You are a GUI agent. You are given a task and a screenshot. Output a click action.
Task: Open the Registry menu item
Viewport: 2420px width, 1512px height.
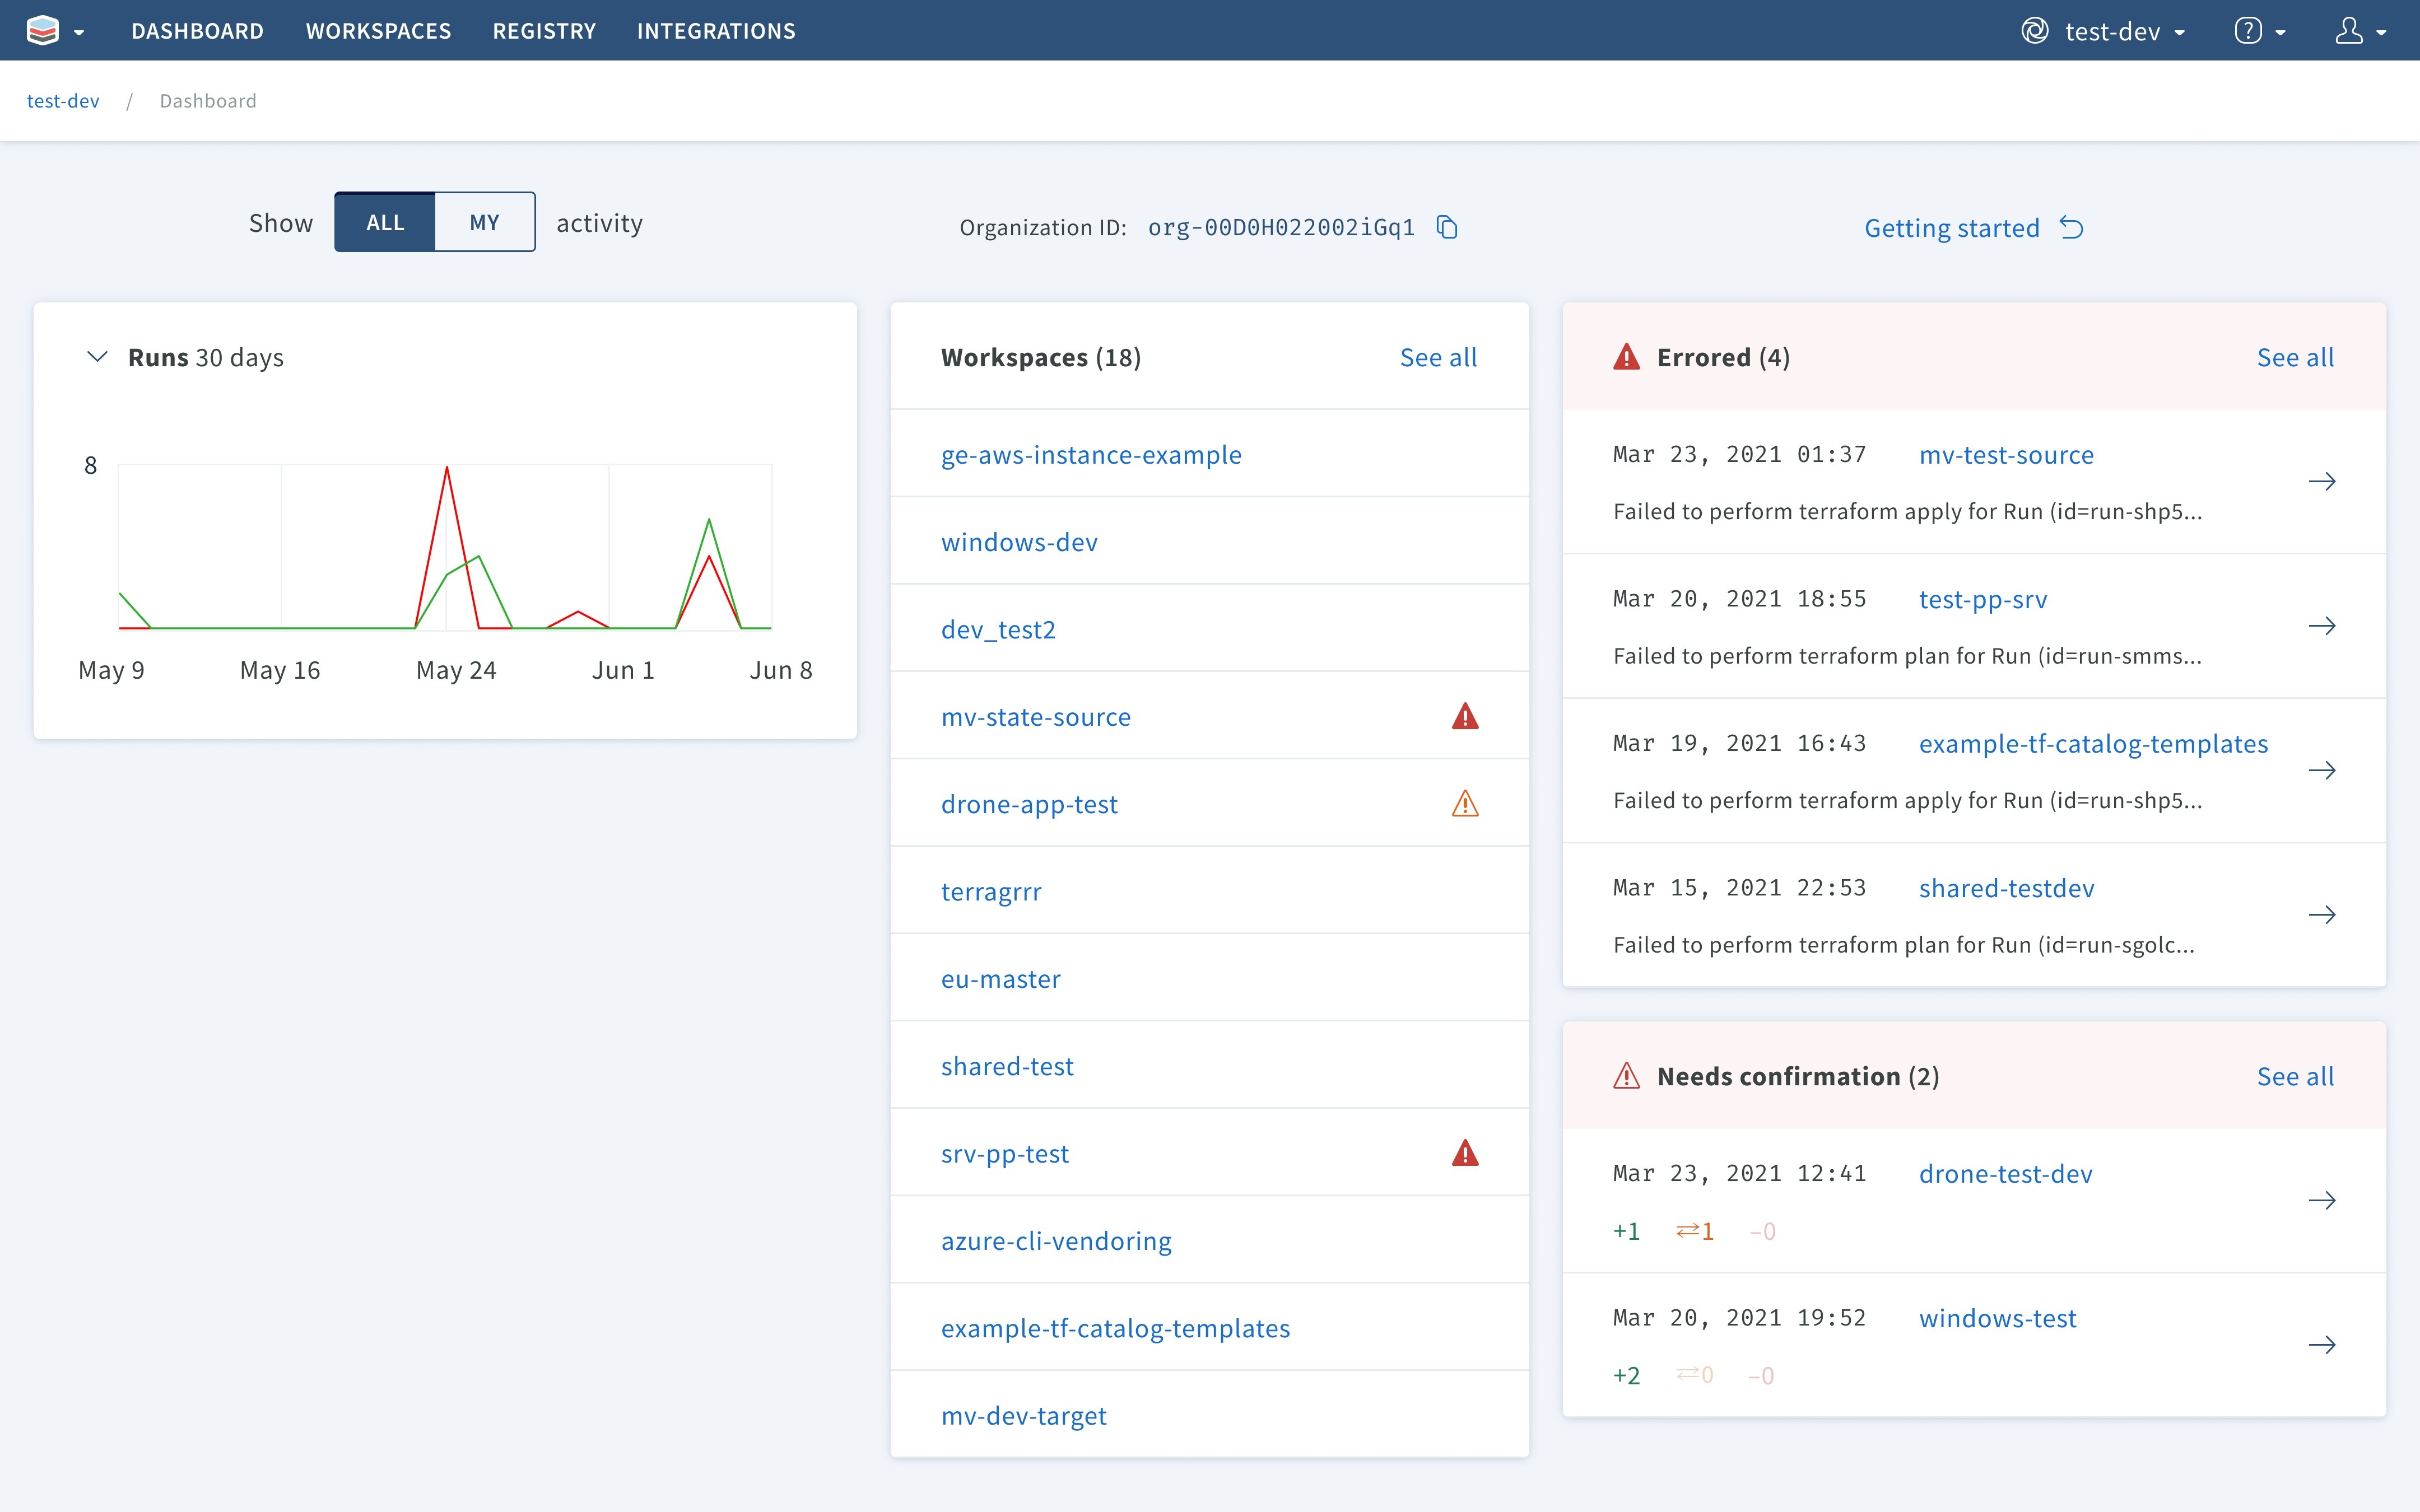click(544, 31)
